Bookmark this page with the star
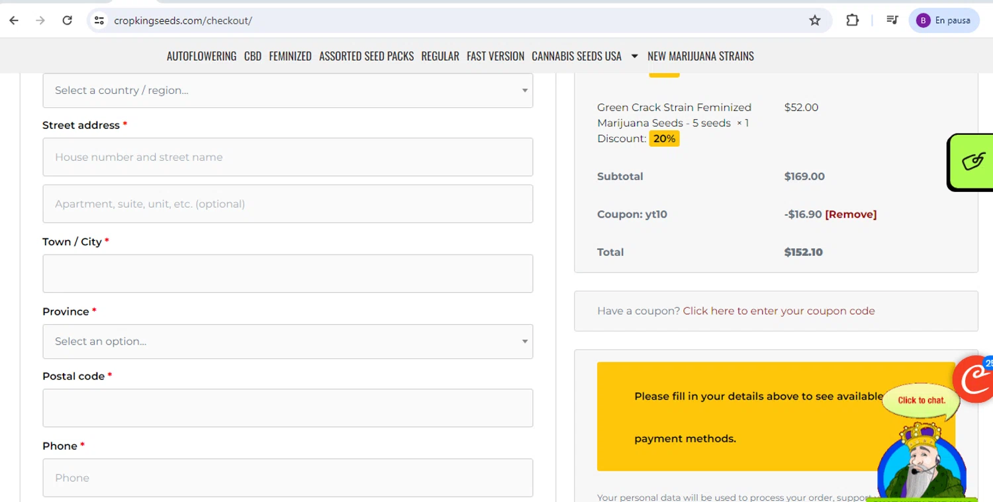This screenshot has width=993, height=502. pyautogui.click(x=815, y=21)
